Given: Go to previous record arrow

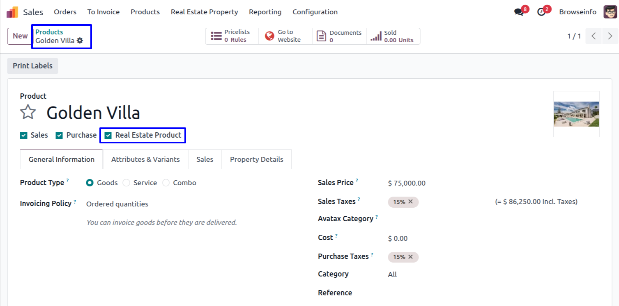Looking at the screenshot, I should click(x=594, y=36).
